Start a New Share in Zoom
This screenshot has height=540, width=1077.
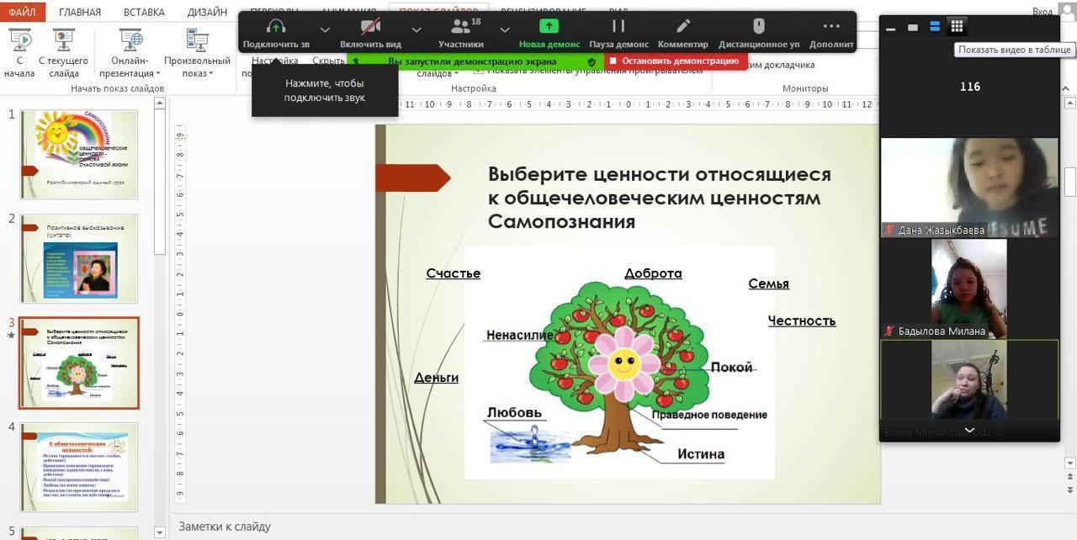(x=549, y=27)
